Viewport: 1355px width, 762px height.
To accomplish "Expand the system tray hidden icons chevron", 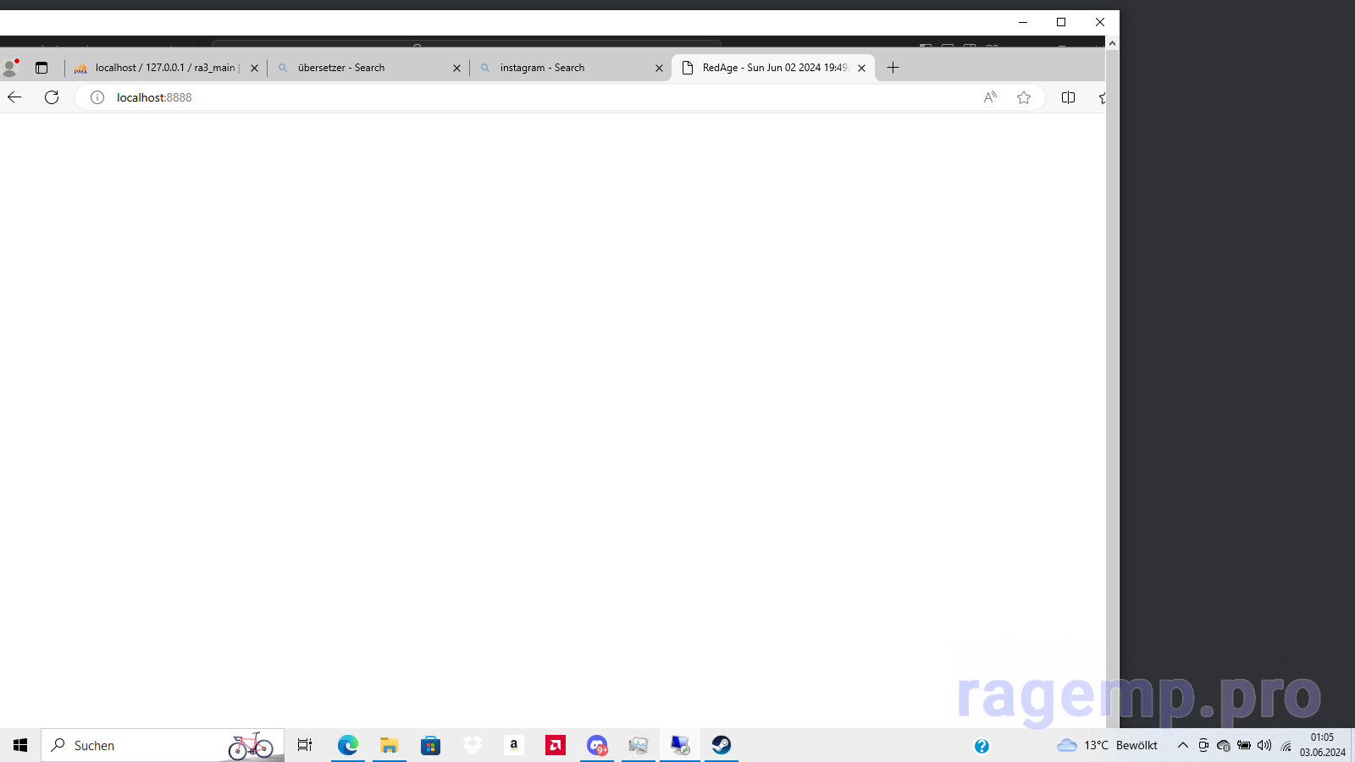I will pyautogui.click(x=1183, y=745).
